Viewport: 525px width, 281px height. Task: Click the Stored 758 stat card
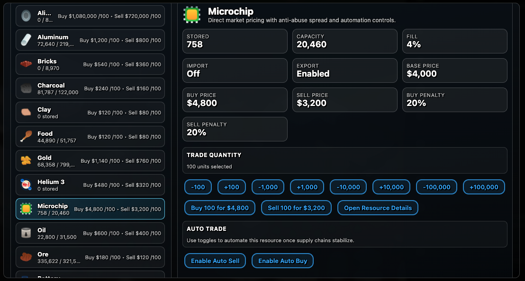(235, 41)
